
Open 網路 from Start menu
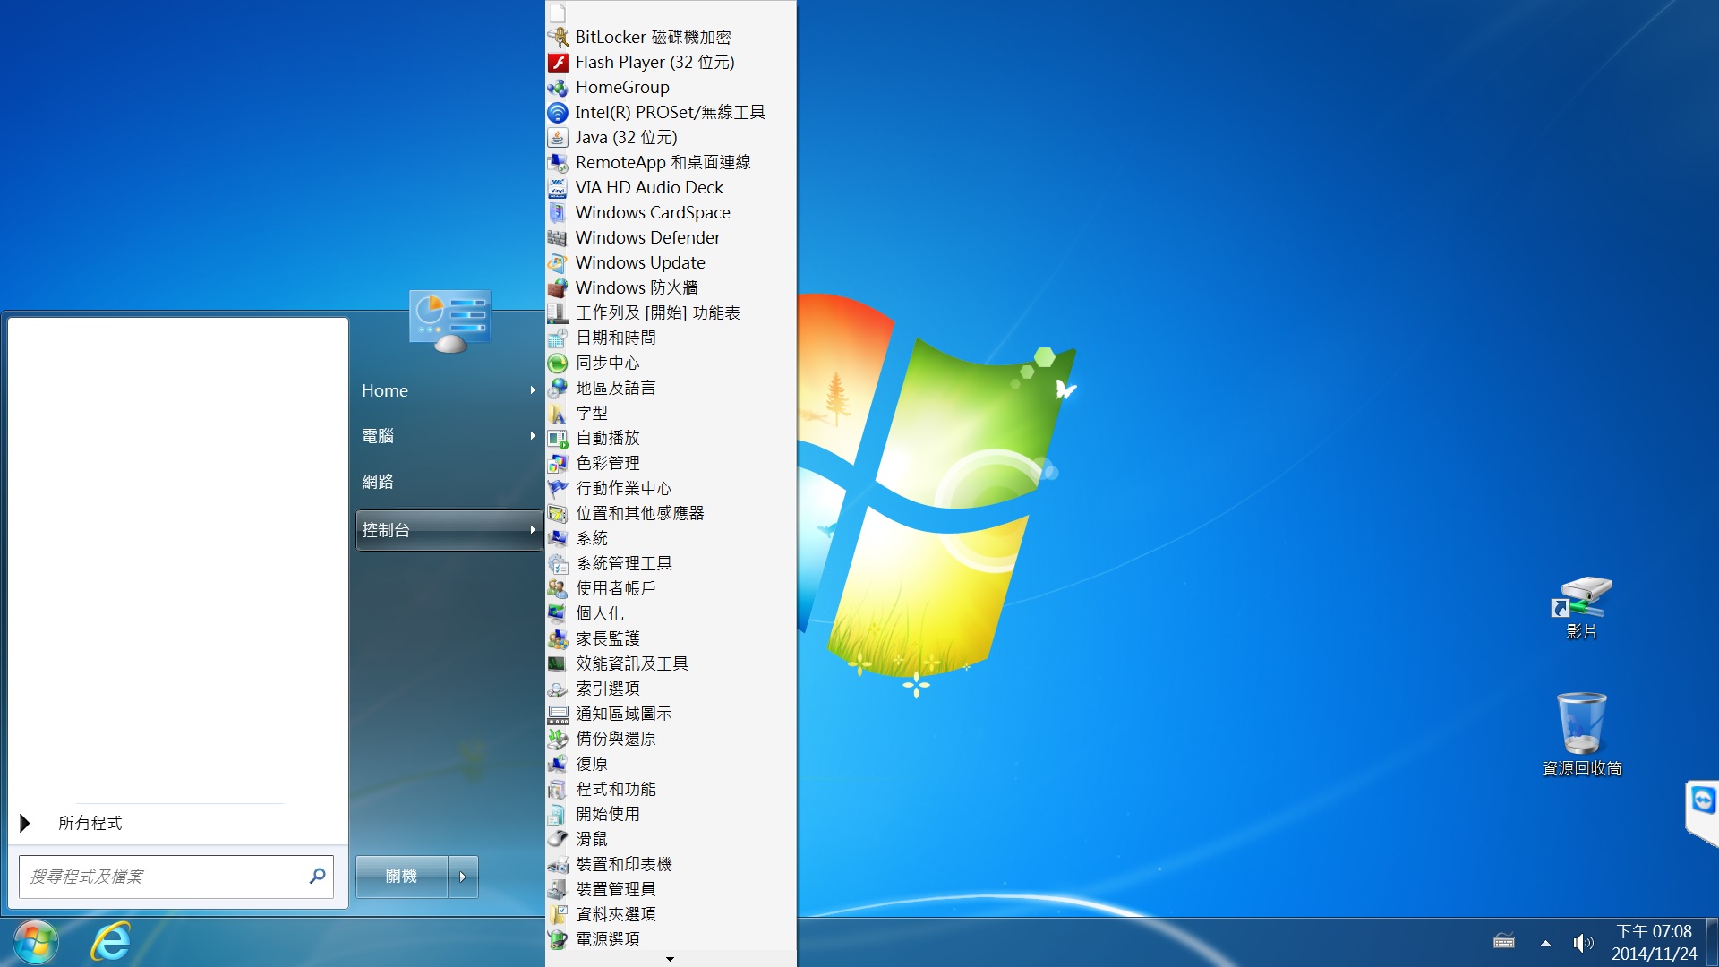(449, 482)
